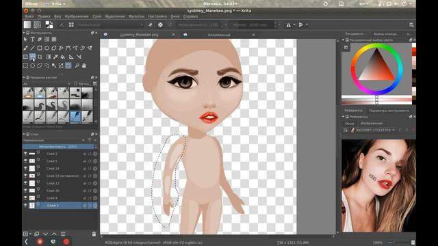Screen dimensions: 438x246
Task: Move layer up with the up arrow
Action: click(x=54, y=234)
